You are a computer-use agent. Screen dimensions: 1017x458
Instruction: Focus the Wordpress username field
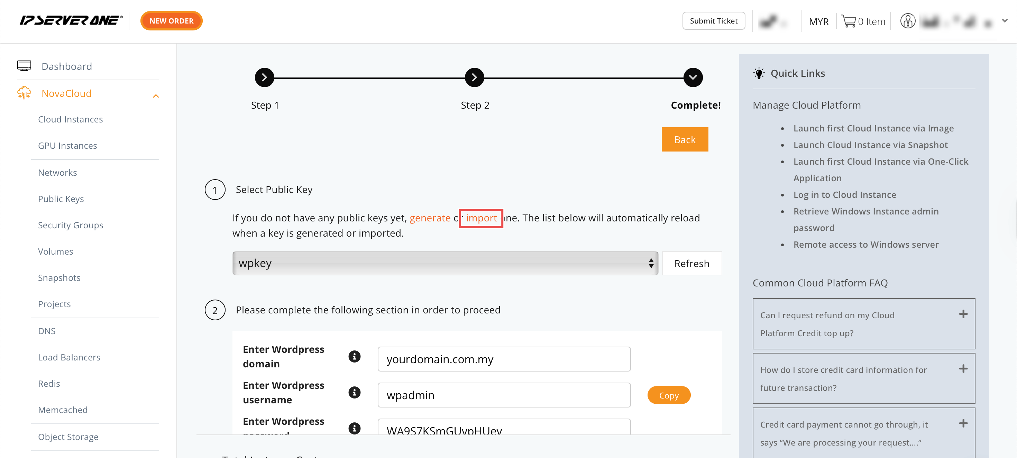coord(504,395)
